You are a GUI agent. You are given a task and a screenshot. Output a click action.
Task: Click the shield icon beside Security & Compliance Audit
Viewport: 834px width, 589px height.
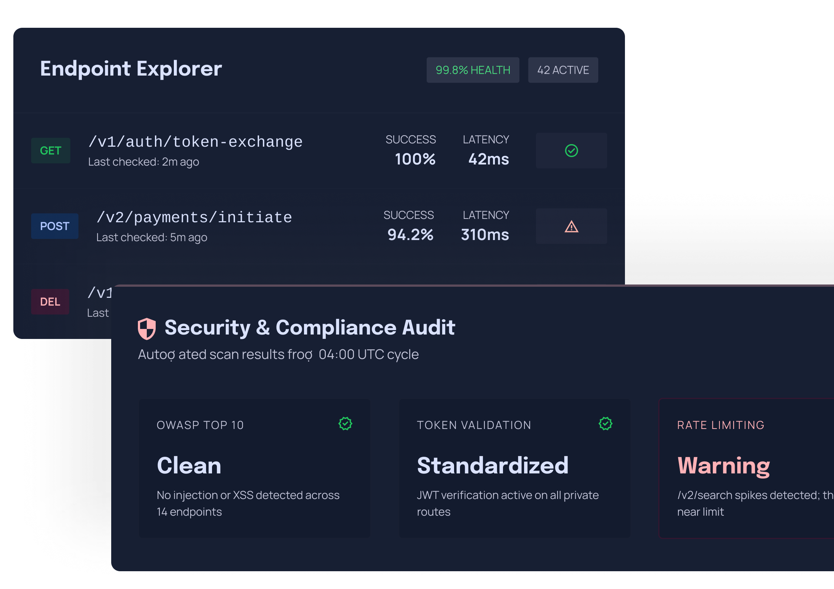click(x=147, y=328)
